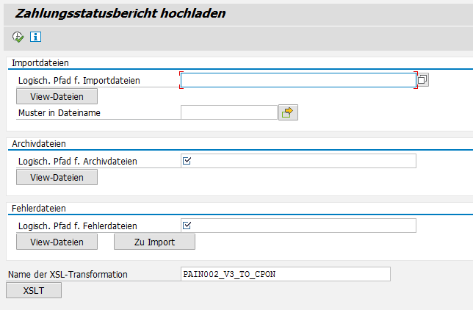Image resolution: width=473 pixels, height=310 pixels.
Task: Click multiple selection arrow next to Muster in Dateiname
Action: pos(288,112)
